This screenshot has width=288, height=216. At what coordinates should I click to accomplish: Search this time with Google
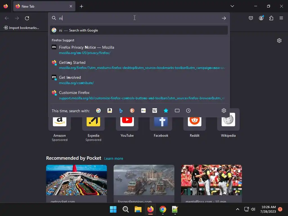pyautogui.click(x=98, y=111)
